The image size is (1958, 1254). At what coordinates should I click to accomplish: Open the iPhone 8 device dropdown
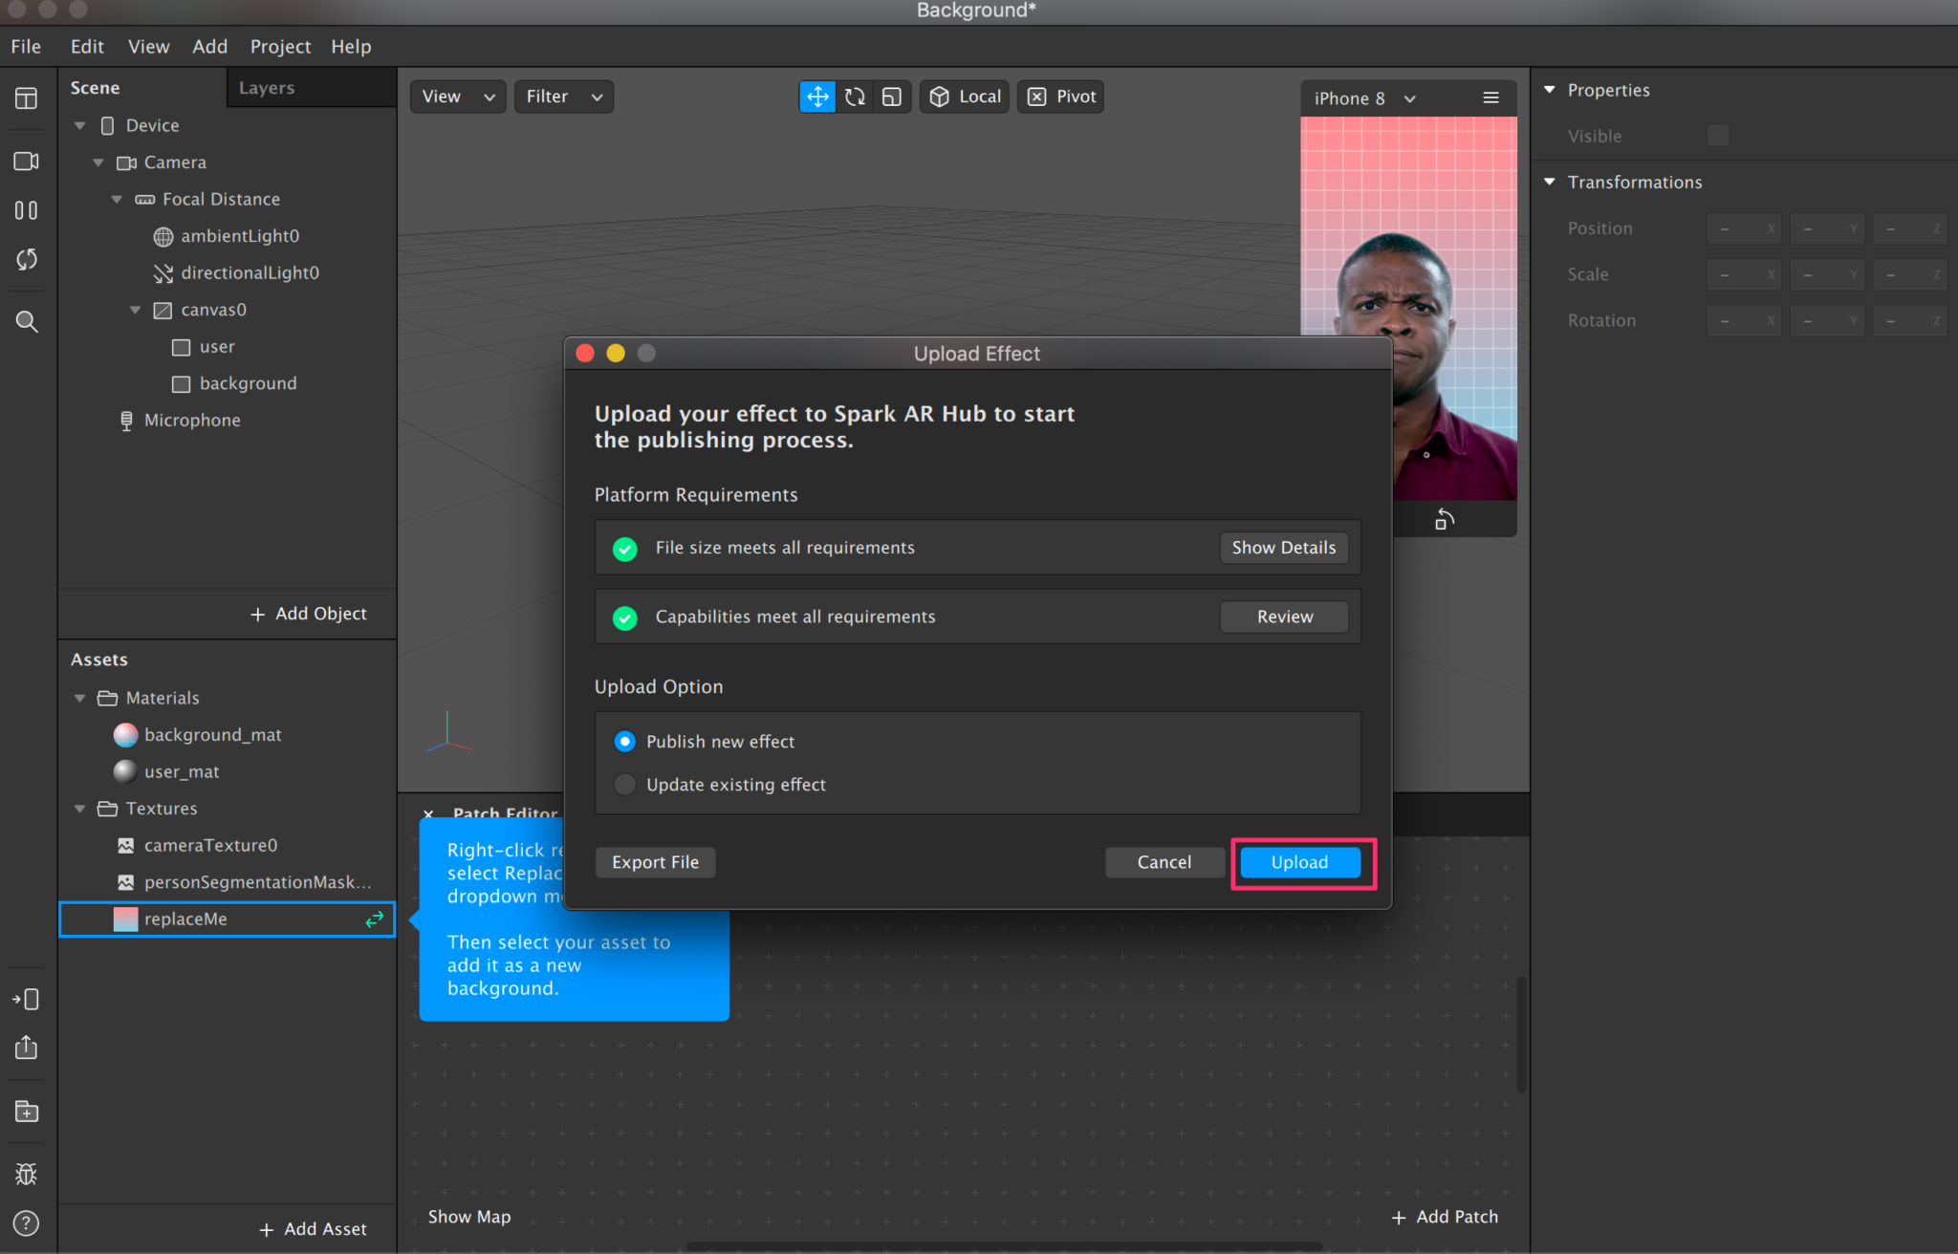tap(1364, 98)
